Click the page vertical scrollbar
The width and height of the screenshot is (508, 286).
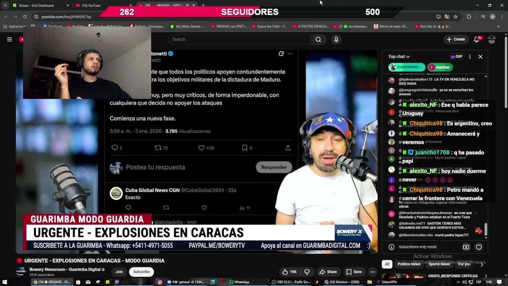(x=506, y=71)
